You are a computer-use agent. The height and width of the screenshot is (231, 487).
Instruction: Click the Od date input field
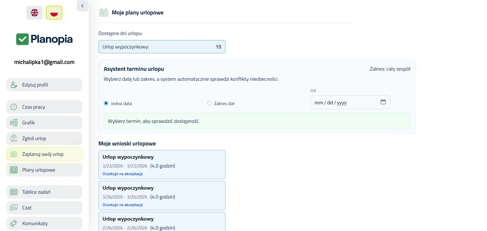pos(350,102)
